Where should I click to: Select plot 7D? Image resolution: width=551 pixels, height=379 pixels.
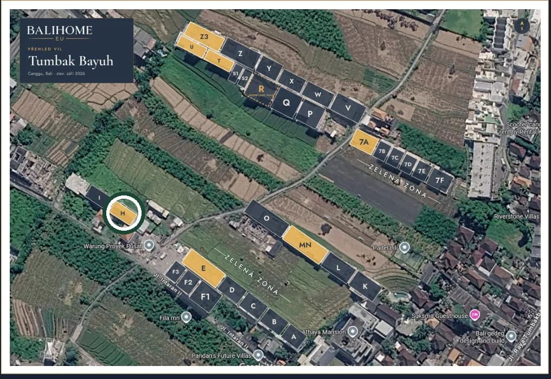tap(408, 164)
